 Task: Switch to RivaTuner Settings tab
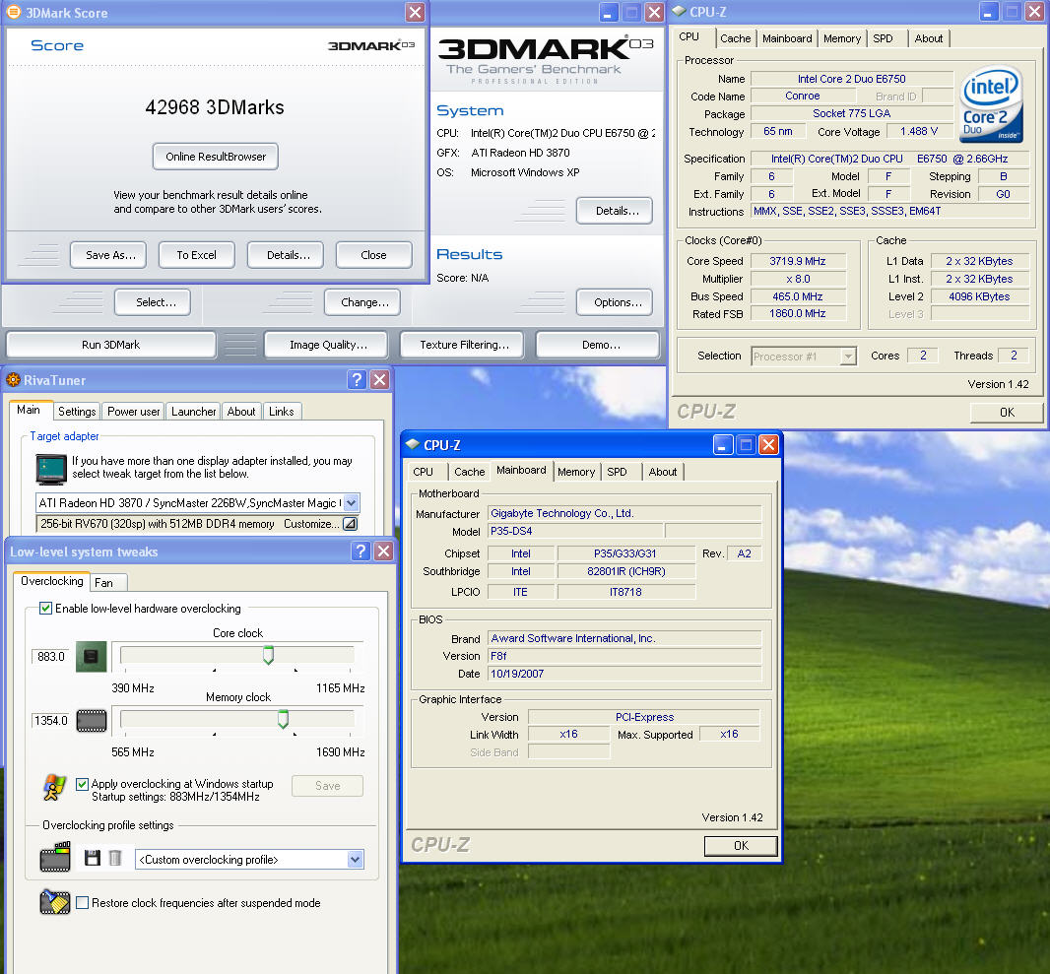77,411
